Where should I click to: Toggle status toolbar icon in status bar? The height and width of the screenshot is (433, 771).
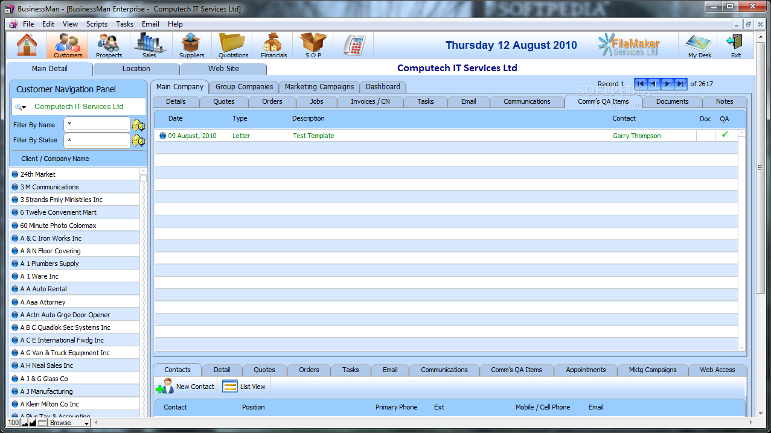42,423
